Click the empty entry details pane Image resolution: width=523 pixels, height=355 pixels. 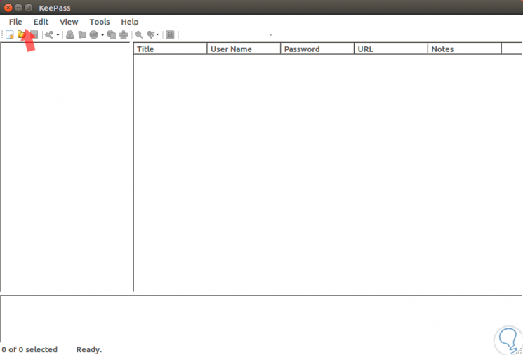pos(261,319)
